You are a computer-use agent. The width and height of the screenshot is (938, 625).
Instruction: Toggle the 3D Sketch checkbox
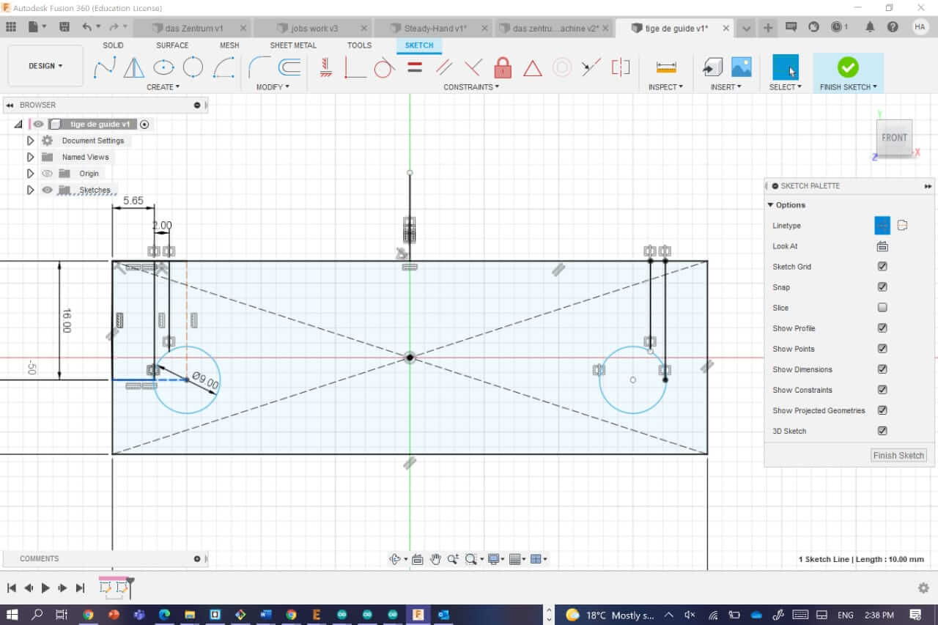882,431
